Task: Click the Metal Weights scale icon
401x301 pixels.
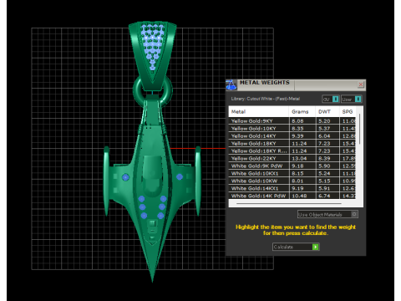Action: click(x=231, y=84)
